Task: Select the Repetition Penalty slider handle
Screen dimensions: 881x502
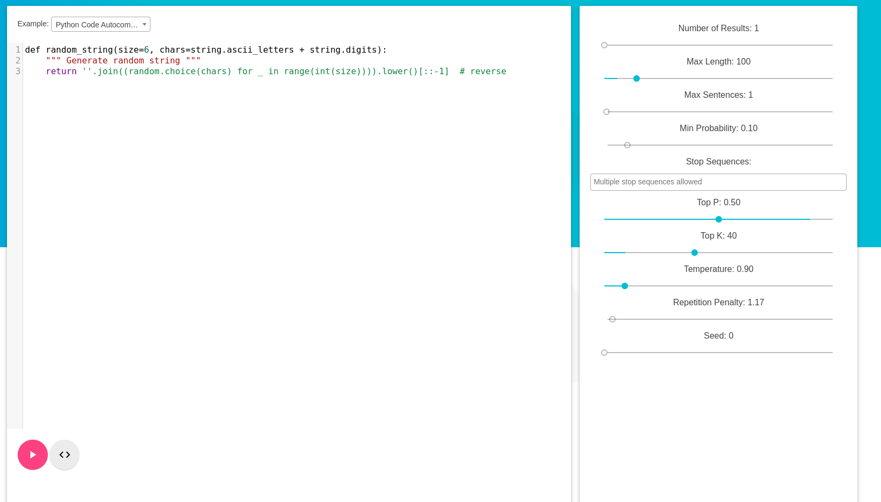Action: 612,319
